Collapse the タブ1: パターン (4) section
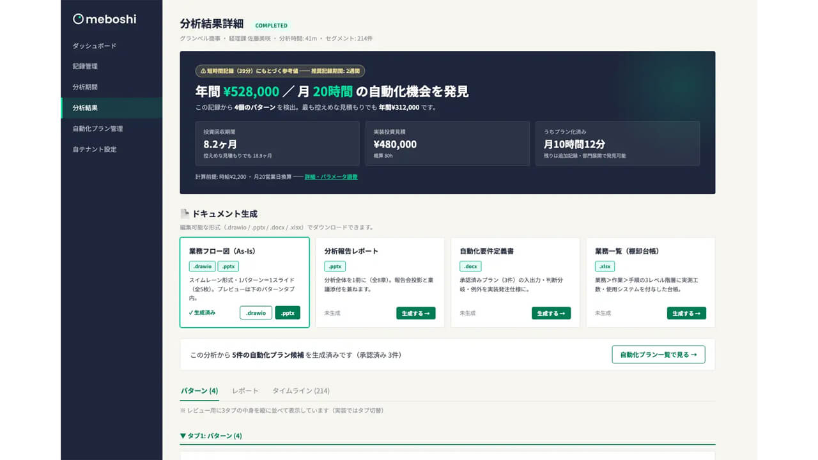The width and height of the screenshot is (818, 460). pyautogui.click(x=212, y=436)
